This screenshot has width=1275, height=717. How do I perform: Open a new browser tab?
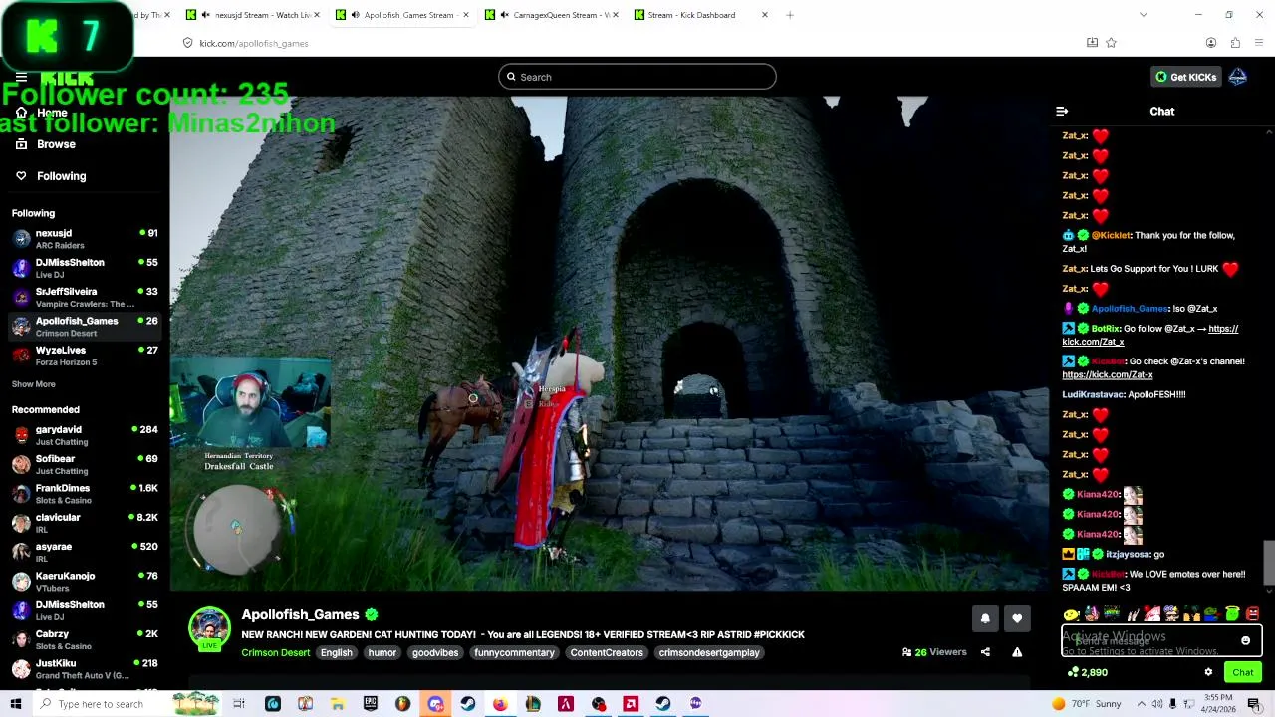point(790,15)
